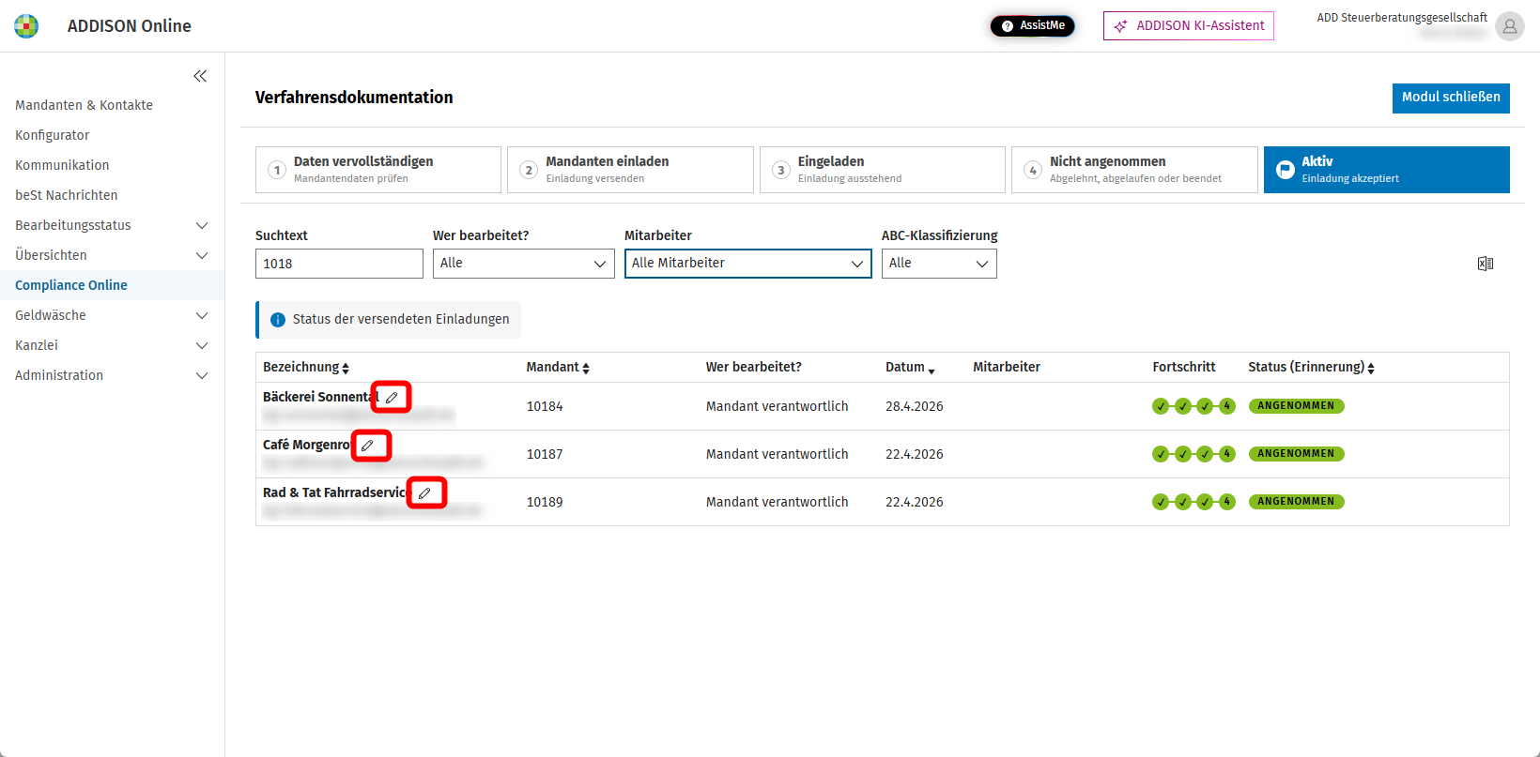Open ABC-Klassifizierung dropdown

[x=939, y=264]
